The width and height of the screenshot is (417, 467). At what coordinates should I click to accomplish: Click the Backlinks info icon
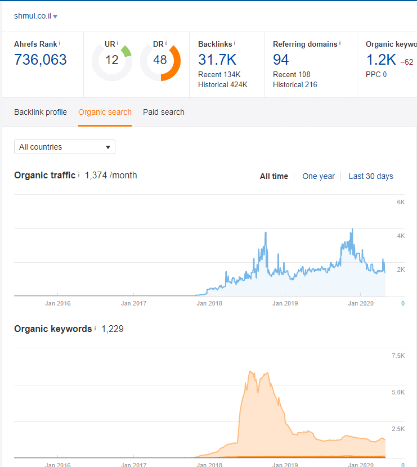point(235,43)
